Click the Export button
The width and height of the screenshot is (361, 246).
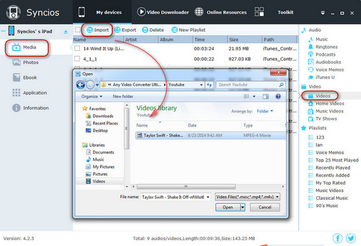[x=125, y=30]
